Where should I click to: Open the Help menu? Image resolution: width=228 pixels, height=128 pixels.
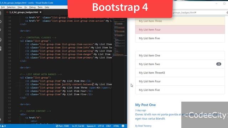click(47, 7)
